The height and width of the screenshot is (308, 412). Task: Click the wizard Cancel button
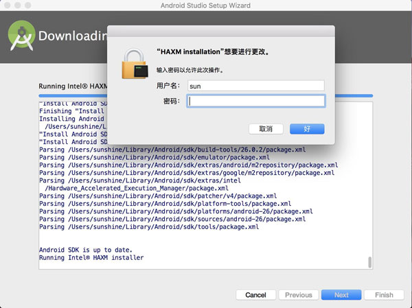[x=255, y=295]
